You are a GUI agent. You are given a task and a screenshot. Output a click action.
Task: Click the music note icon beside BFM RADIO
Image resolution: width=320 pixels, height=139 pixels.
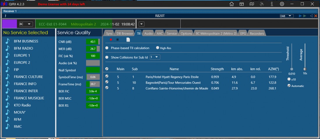(x=8, y=48)
